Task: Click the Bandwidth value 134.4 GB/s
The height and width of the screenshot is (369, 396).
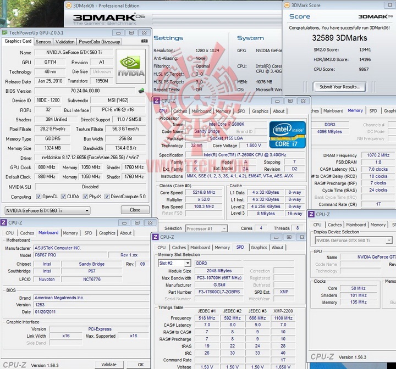Action: tap(125, 148)
